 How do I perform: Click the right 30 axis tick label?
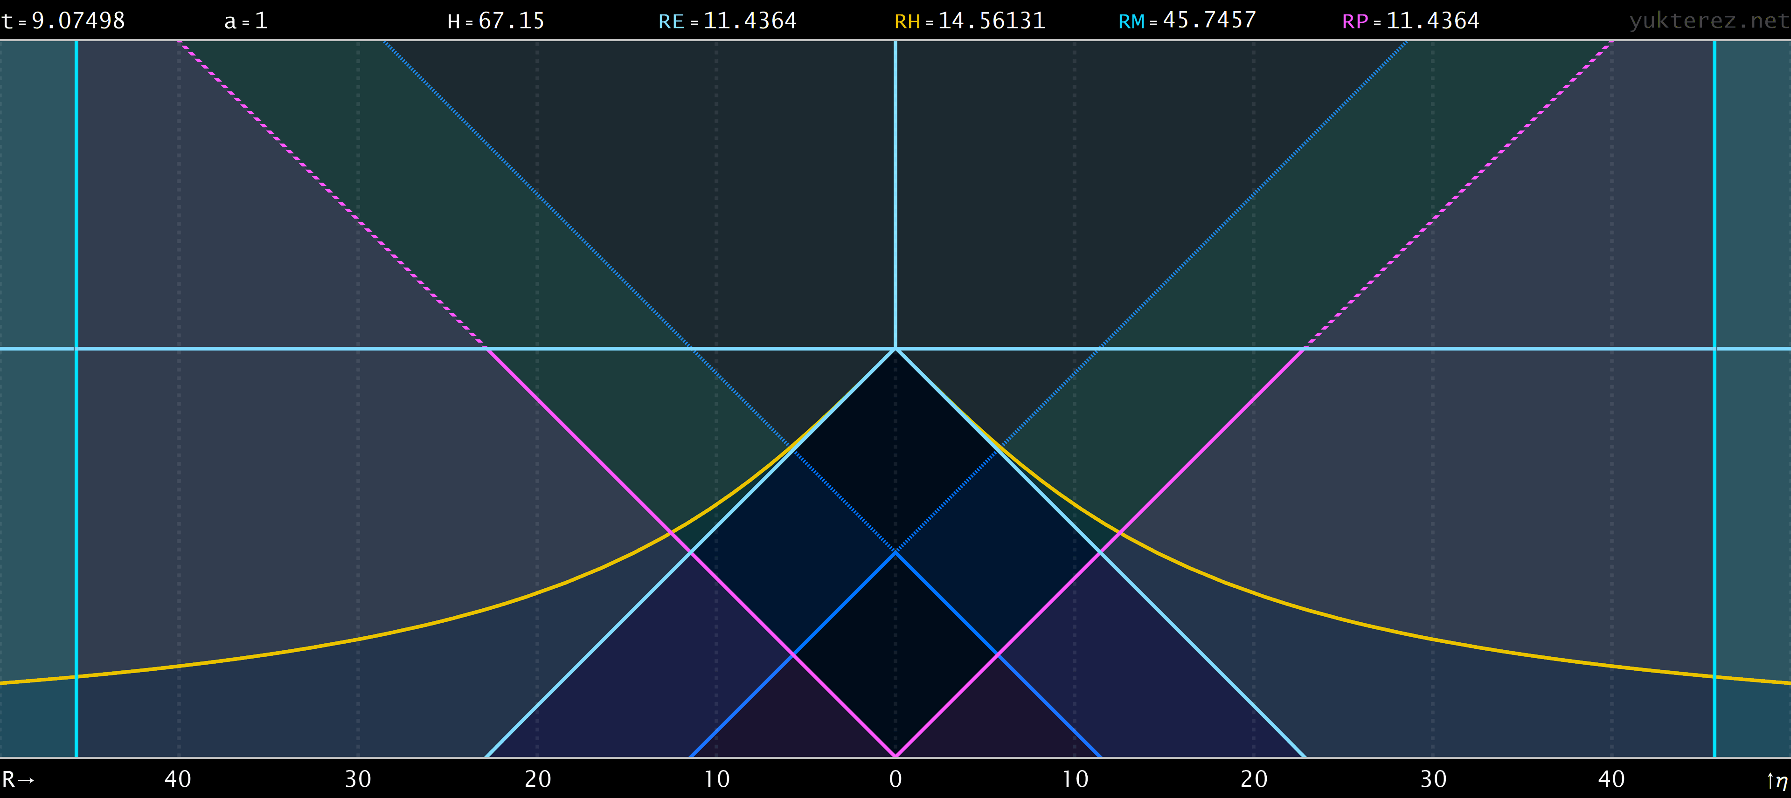click(x=1433, y=778)
